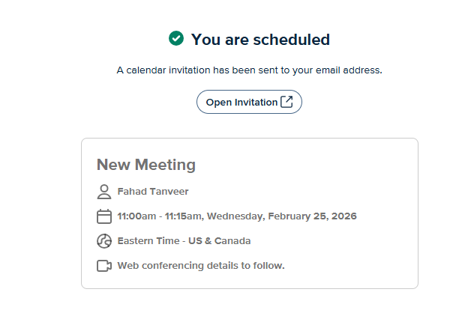Viewport: 471px width, 310px height.
Task: Click 'Web conferencing details to follow' text
Action: point(201,266)
